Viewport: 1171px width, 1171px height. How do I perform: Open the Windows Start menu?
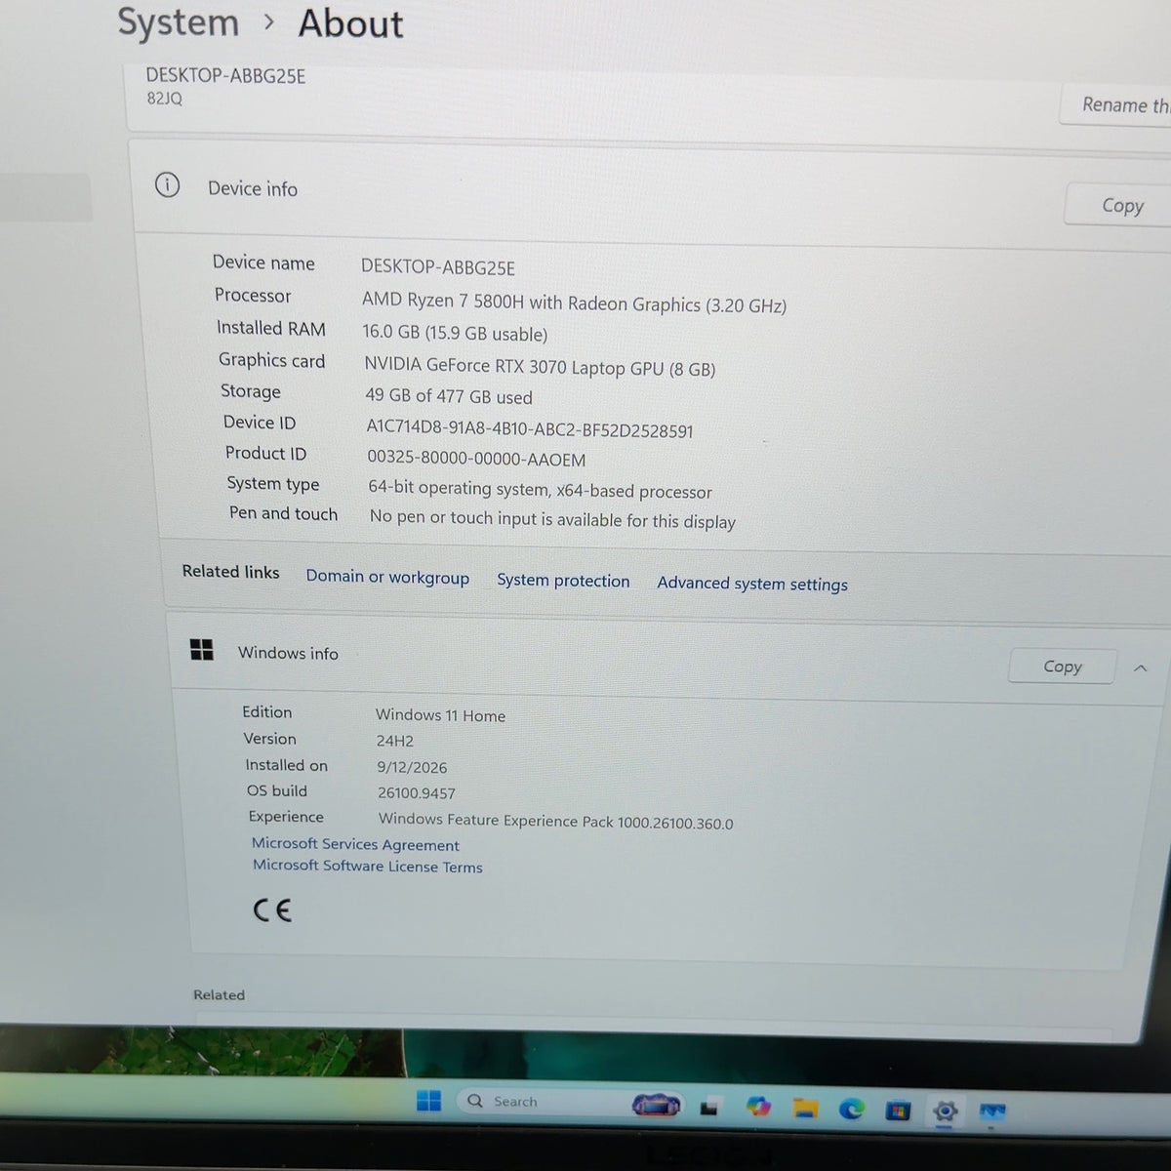click(428, 1101)
